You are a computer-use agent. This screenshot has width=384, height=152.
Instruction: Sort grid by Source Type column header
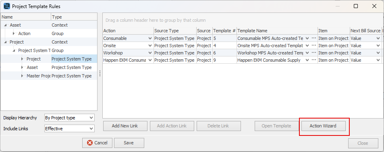click(175, 31)
